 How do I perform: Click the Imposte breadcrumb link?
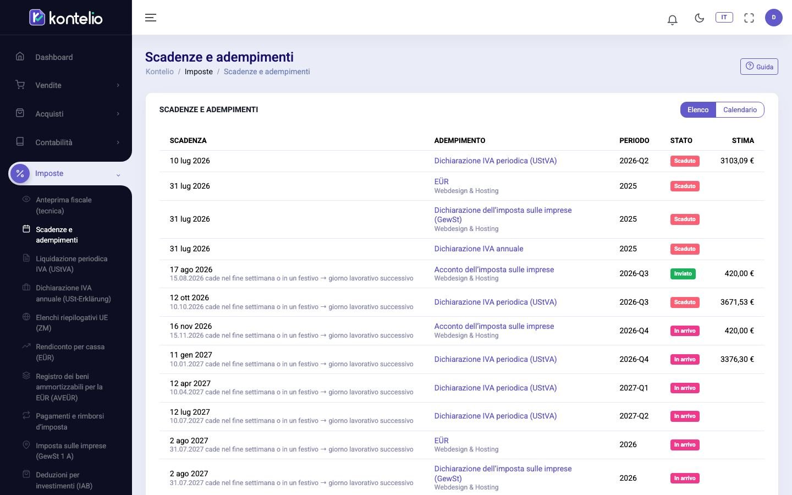(x=199, y=71)
